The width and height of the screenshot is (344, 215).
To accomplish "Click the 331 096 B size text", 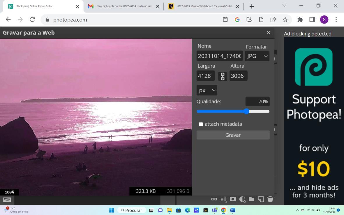I will point(178,191).
